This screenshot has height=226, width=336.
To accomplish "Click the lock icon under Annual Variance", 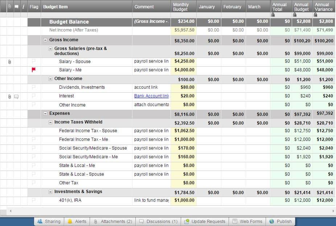I will (315, 15).
